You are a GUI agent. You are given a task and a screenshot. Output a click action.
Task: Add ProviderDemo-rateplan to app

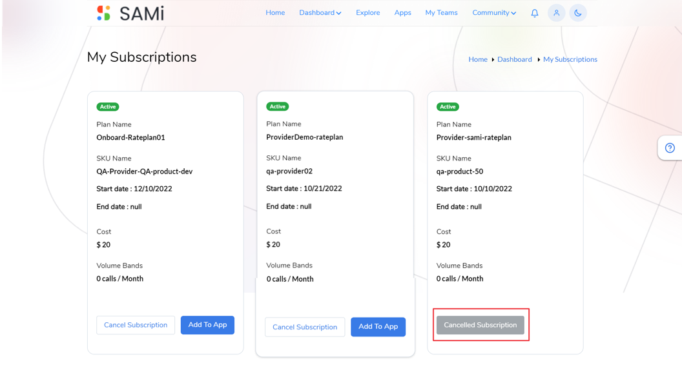[378, 327]
